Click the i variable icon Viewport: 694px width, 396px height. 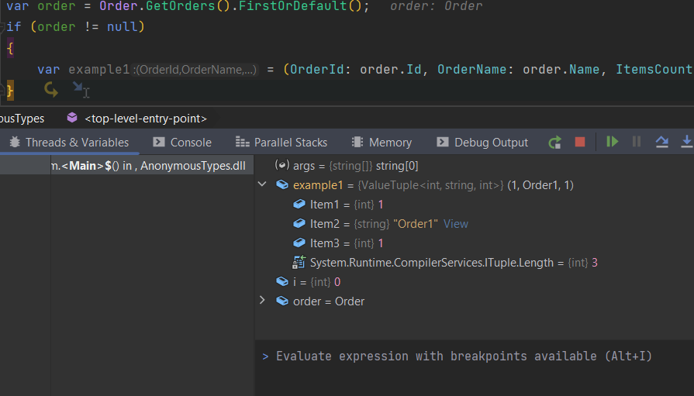tap(282, 281)
